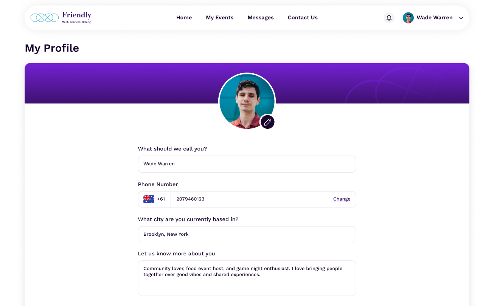This screenshot has width=494, height=306.
Task: Click the Friendly brand name text
Action: coord(76,15)
